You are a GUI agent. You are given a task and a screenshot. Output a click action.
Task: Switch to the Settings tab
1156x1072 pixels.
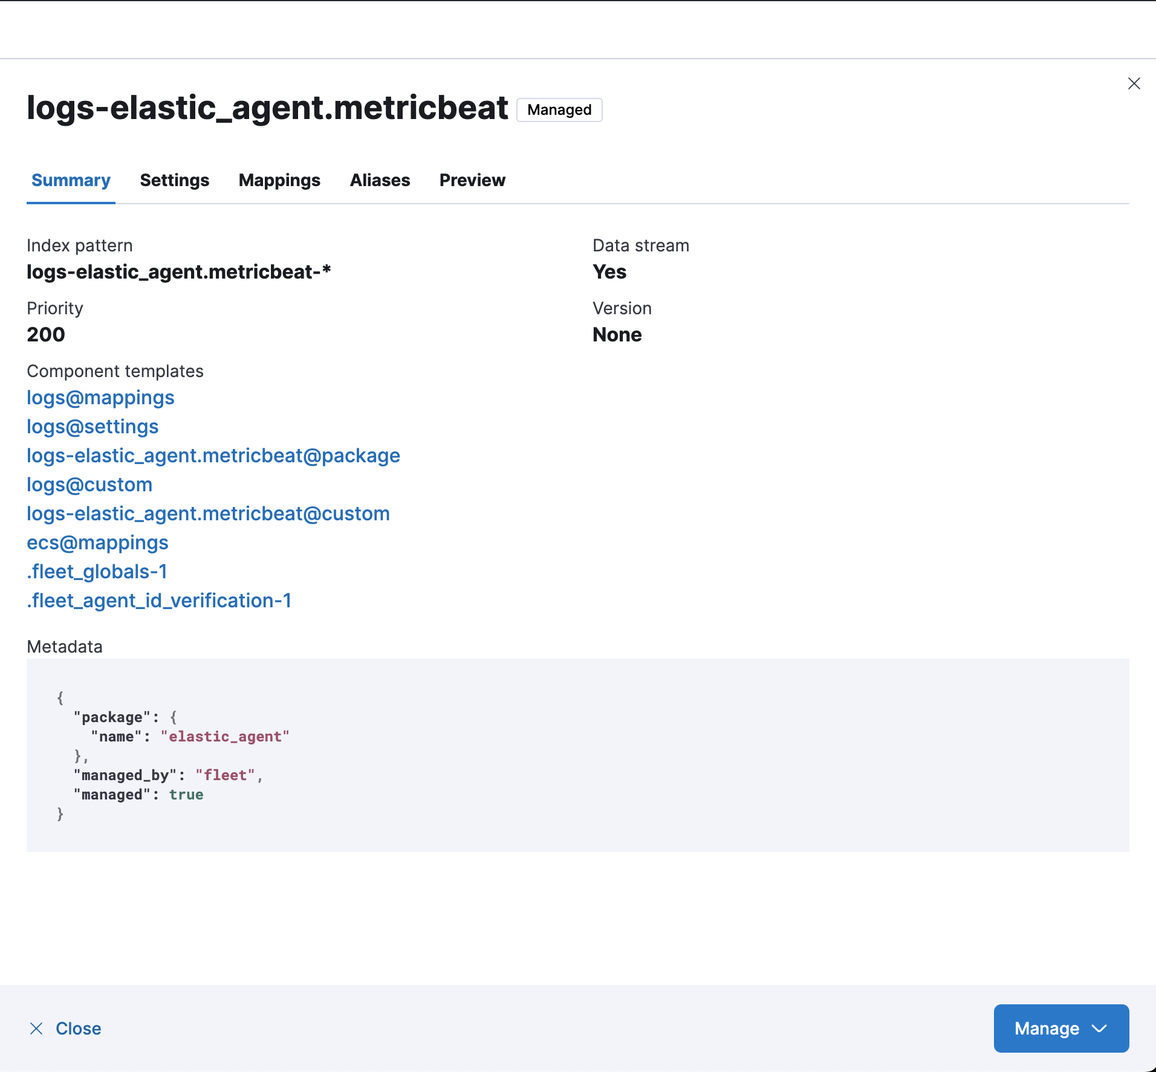point(174,180)
